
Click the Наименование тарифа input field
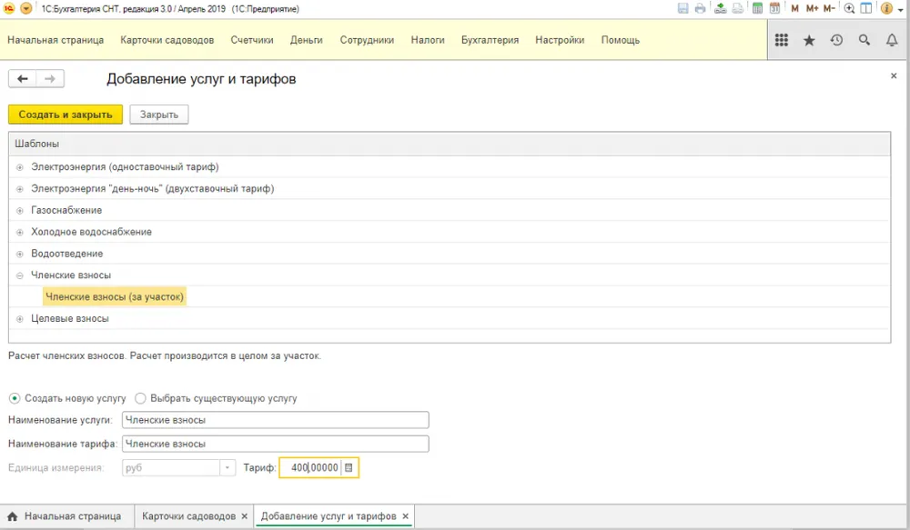(275, 444)
